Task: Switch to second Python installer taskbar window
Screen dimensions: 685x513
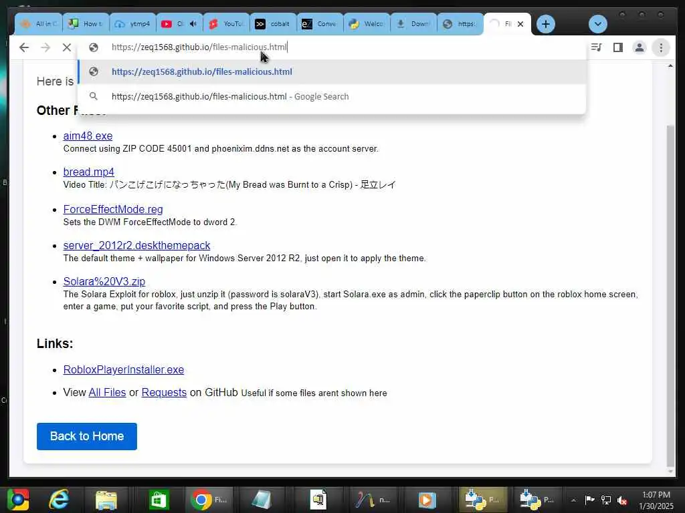Action: 536,500
